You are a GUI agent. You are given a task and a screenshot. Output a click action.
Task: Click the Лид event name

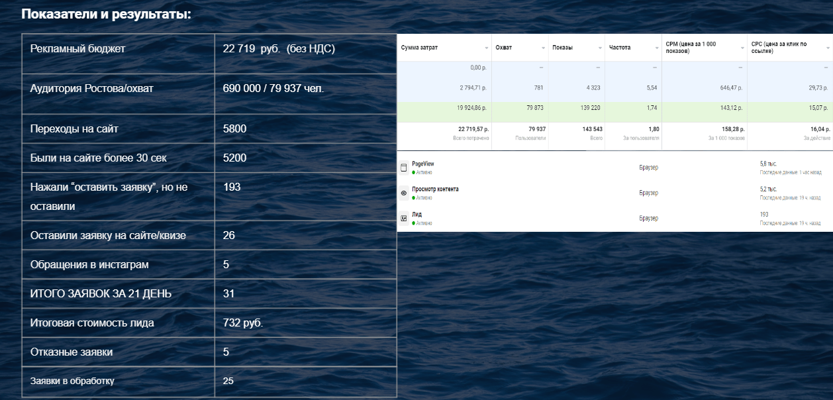[x=416, y=215]
